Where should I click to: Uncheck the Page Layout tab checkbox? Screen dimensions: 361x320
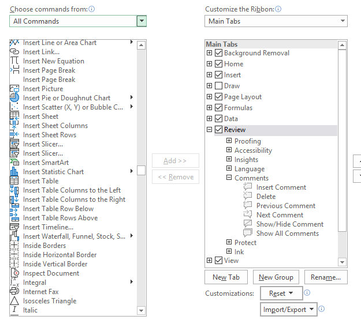click(x=218, y=97)
